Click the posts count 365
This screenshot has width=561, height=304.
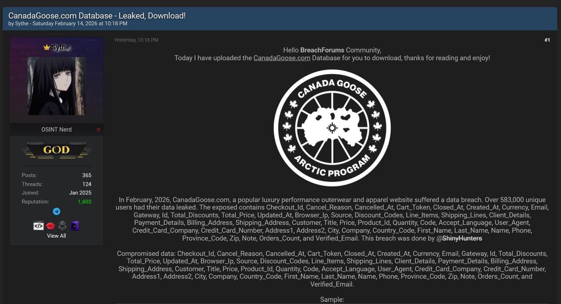[x=87, y=175]
